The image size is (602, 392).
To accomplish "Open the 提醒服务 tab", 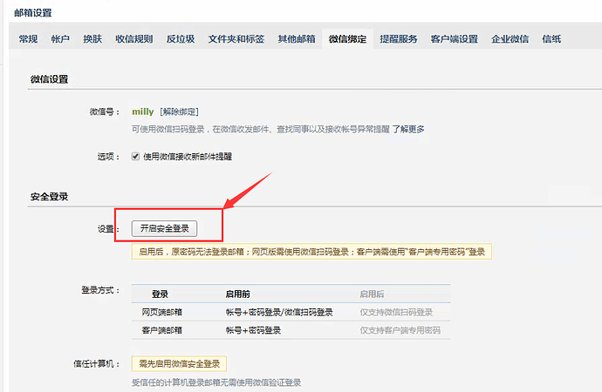I will (x=398, y=39).
